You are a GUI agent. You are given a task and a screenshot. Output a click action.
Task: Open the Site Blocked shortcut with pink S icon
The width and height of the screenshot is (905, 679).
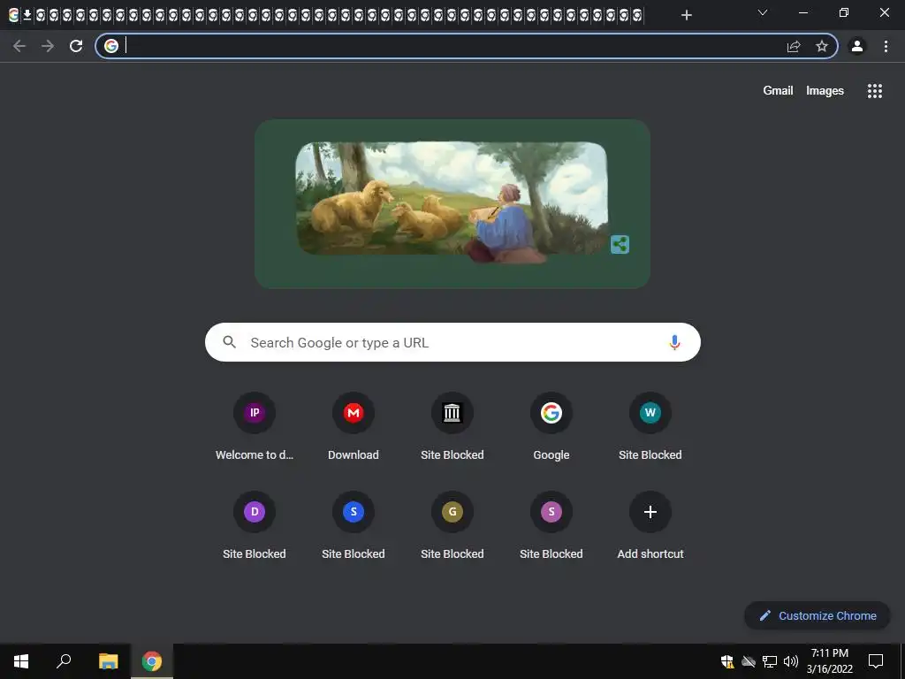point(551,526)
